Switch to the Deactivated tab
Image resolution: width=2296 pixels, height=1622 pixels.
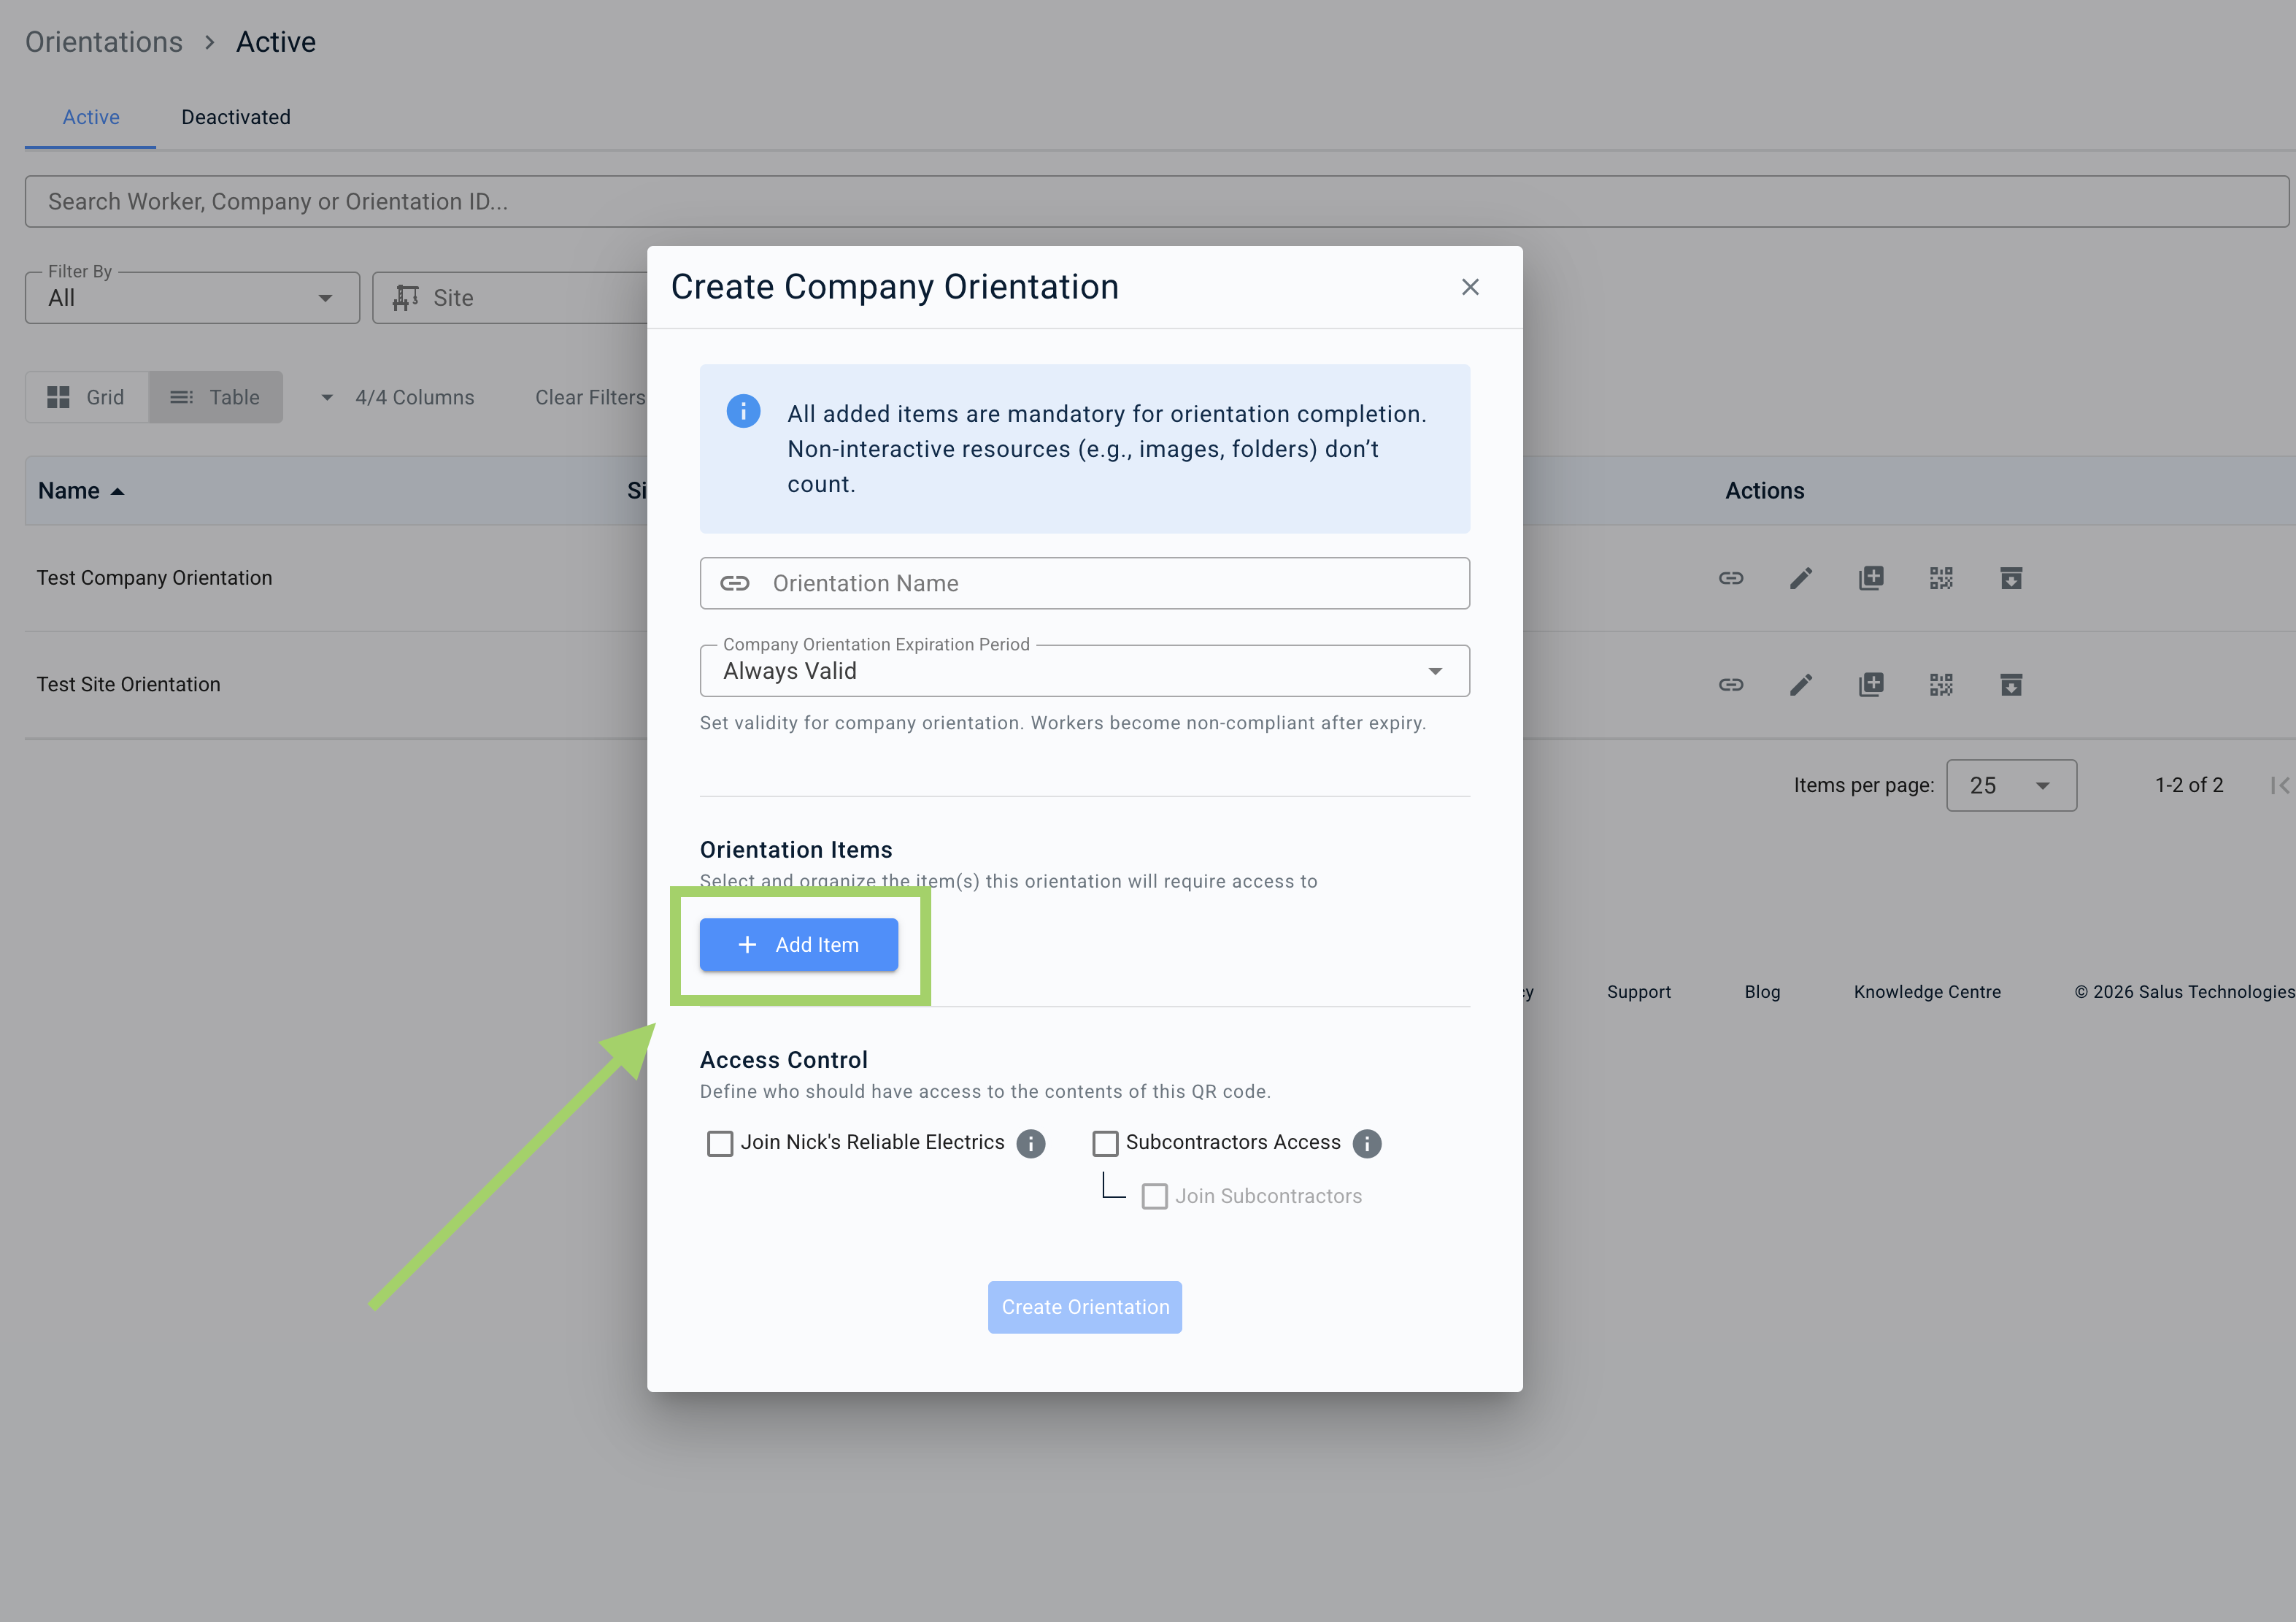(x=236, y=117)
